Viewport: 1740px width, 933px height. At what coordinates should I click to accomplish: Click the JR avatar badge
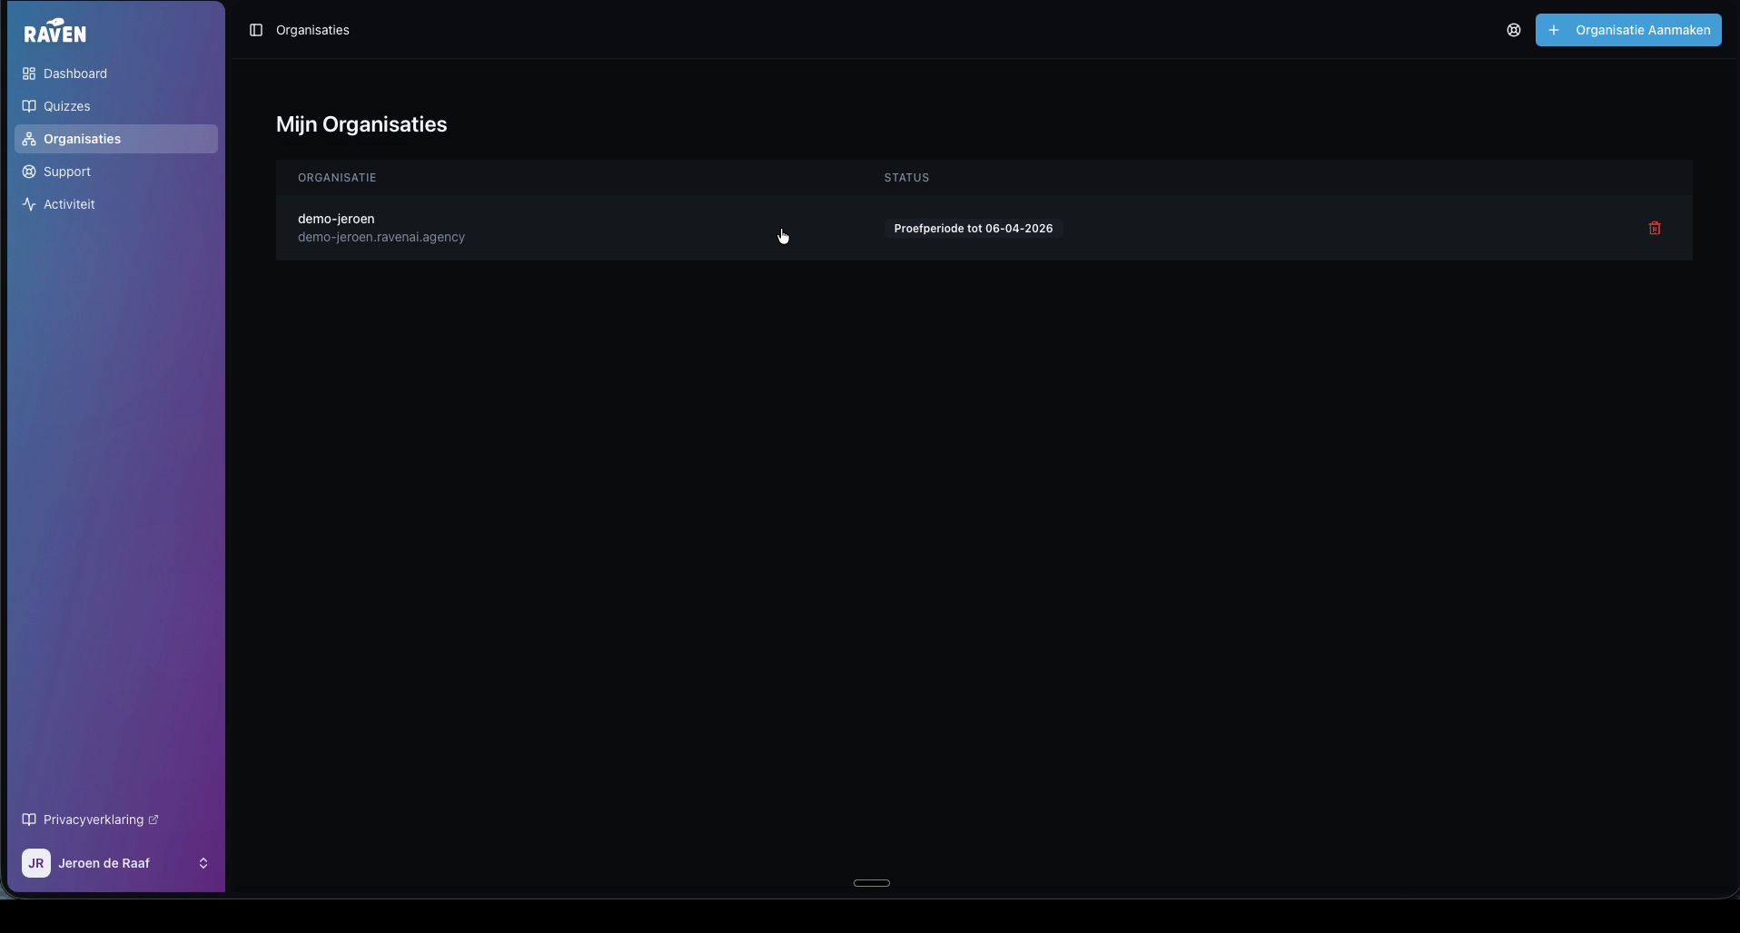[36, 863]
